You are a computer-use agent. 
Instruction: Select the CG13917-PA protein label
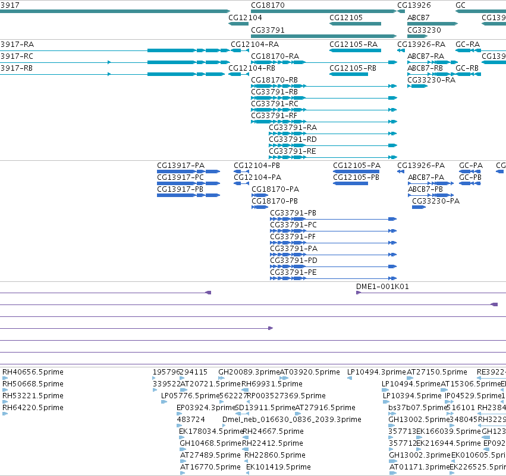(181, 166)
